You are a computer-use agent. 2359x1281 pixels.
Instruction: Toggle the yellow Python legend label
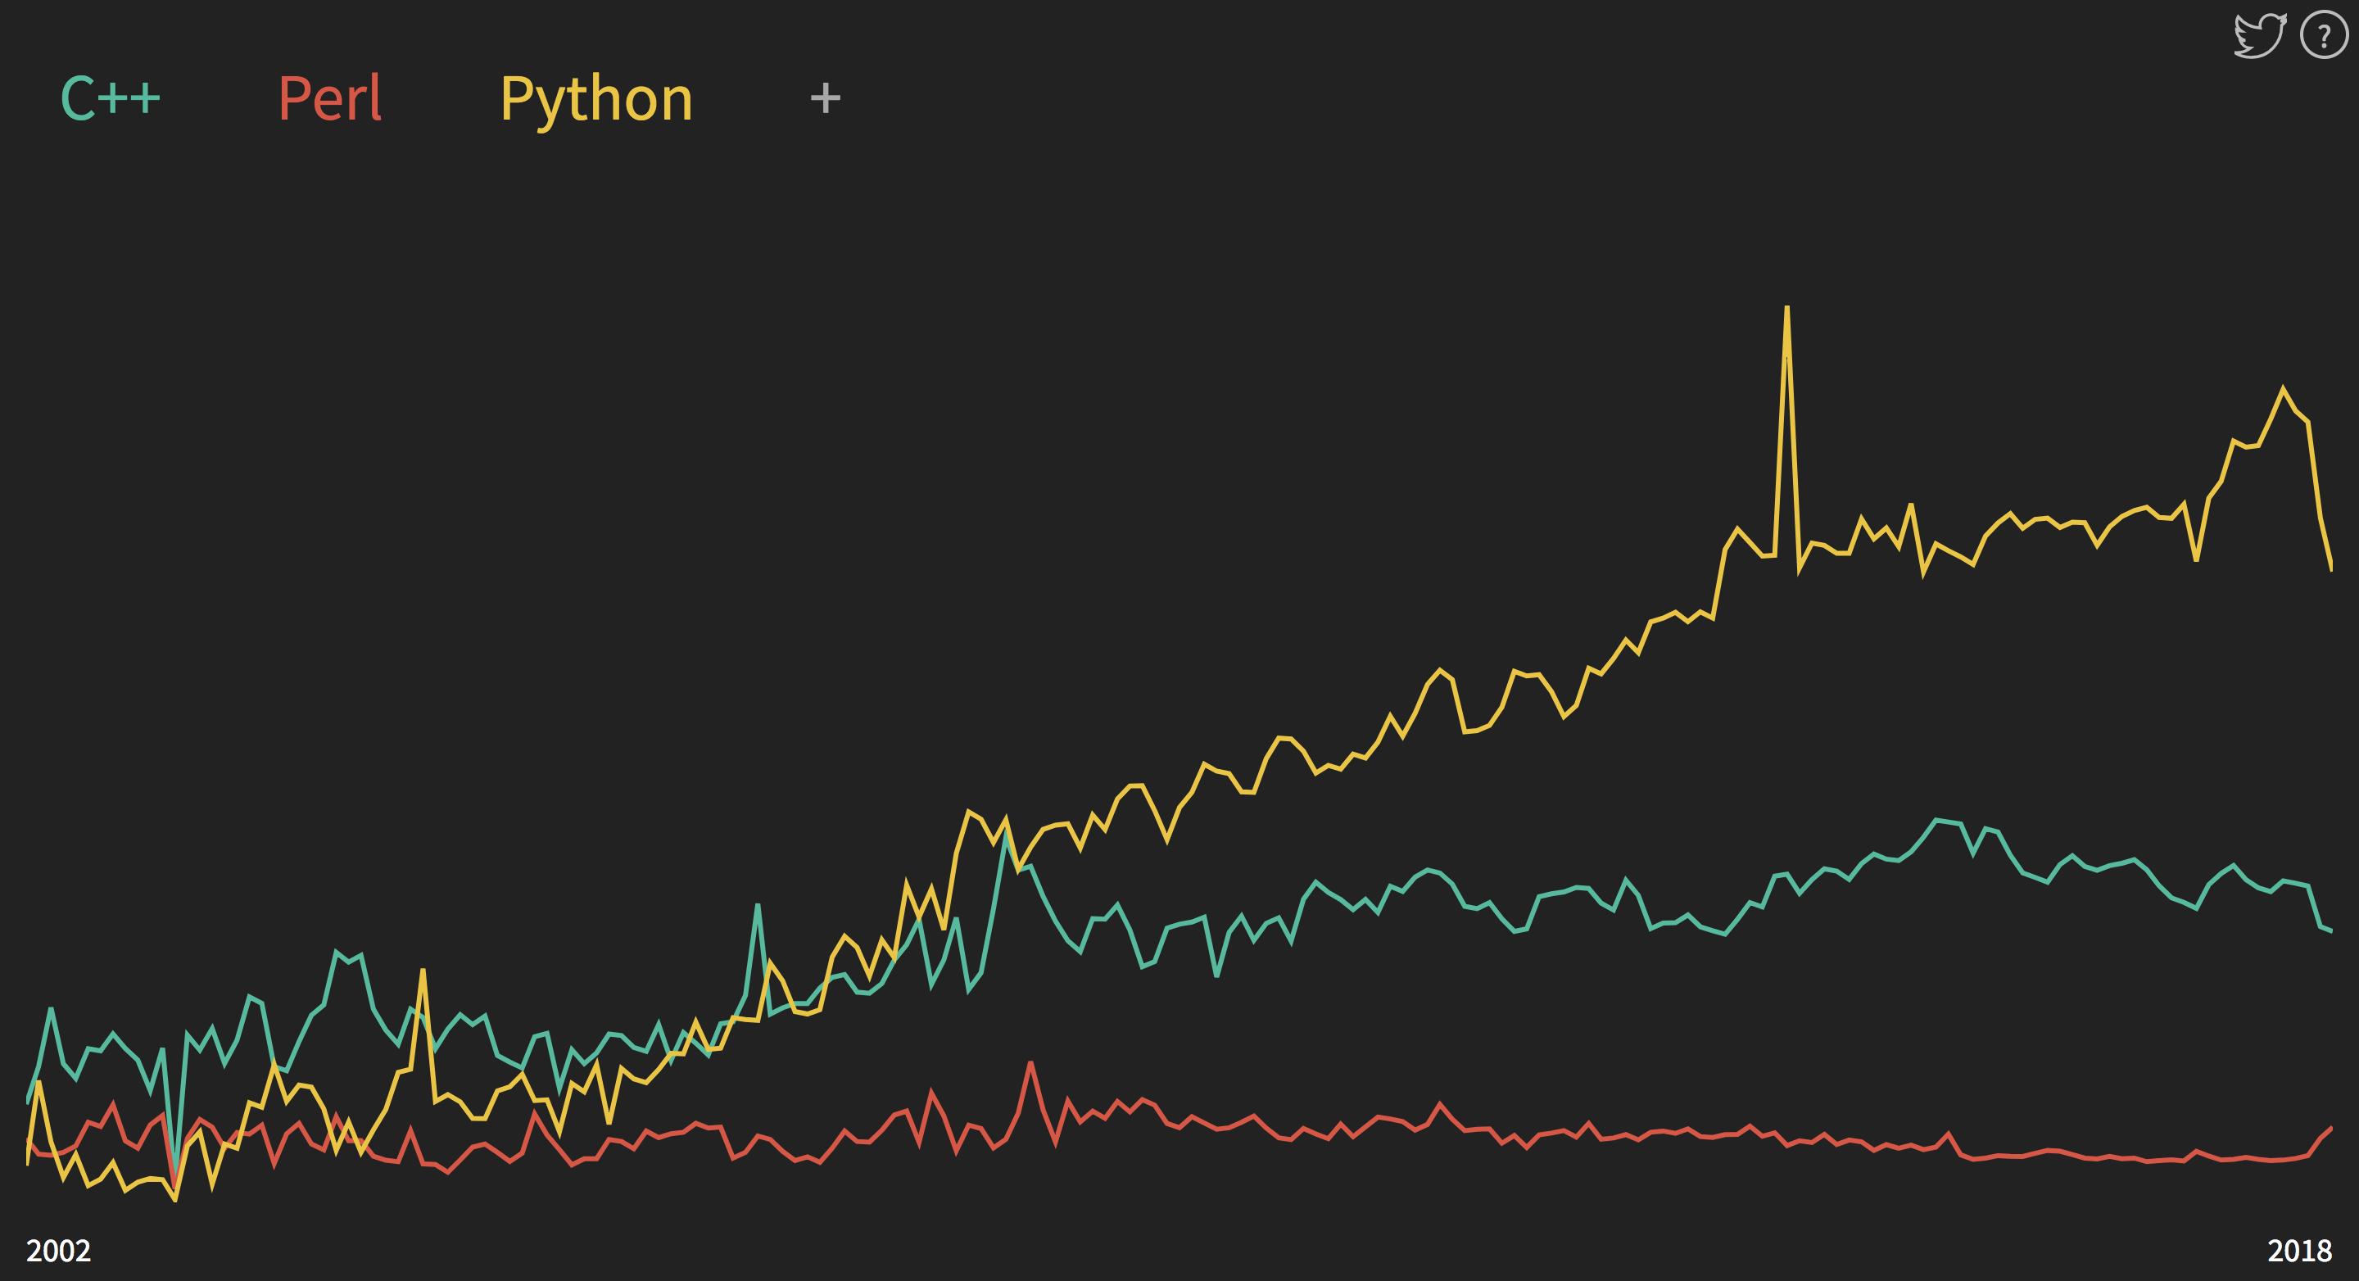tap(596, 99)
